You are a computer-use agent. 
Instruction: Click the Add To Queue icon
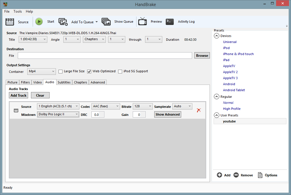click(x=63, y=22)
